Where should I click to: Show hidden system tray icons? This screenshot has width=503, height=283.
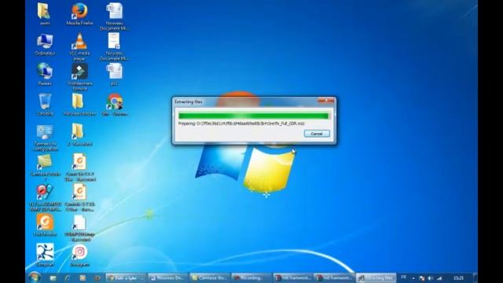tap(413, 278)
